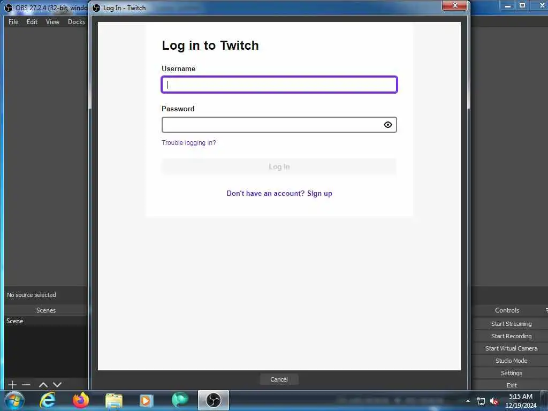Viewport: 548px width, 411px height.
Task: Open the Windows Start menu orb
Action: pyautogui.click(x=14, y=400)
